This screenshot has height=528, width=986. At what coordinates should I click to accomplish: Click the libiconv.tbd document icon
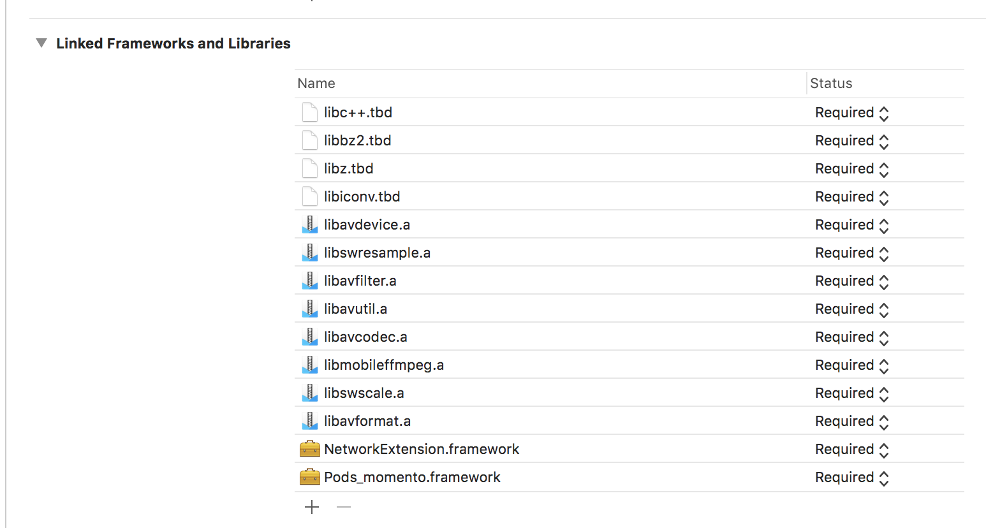pos(310,196)
